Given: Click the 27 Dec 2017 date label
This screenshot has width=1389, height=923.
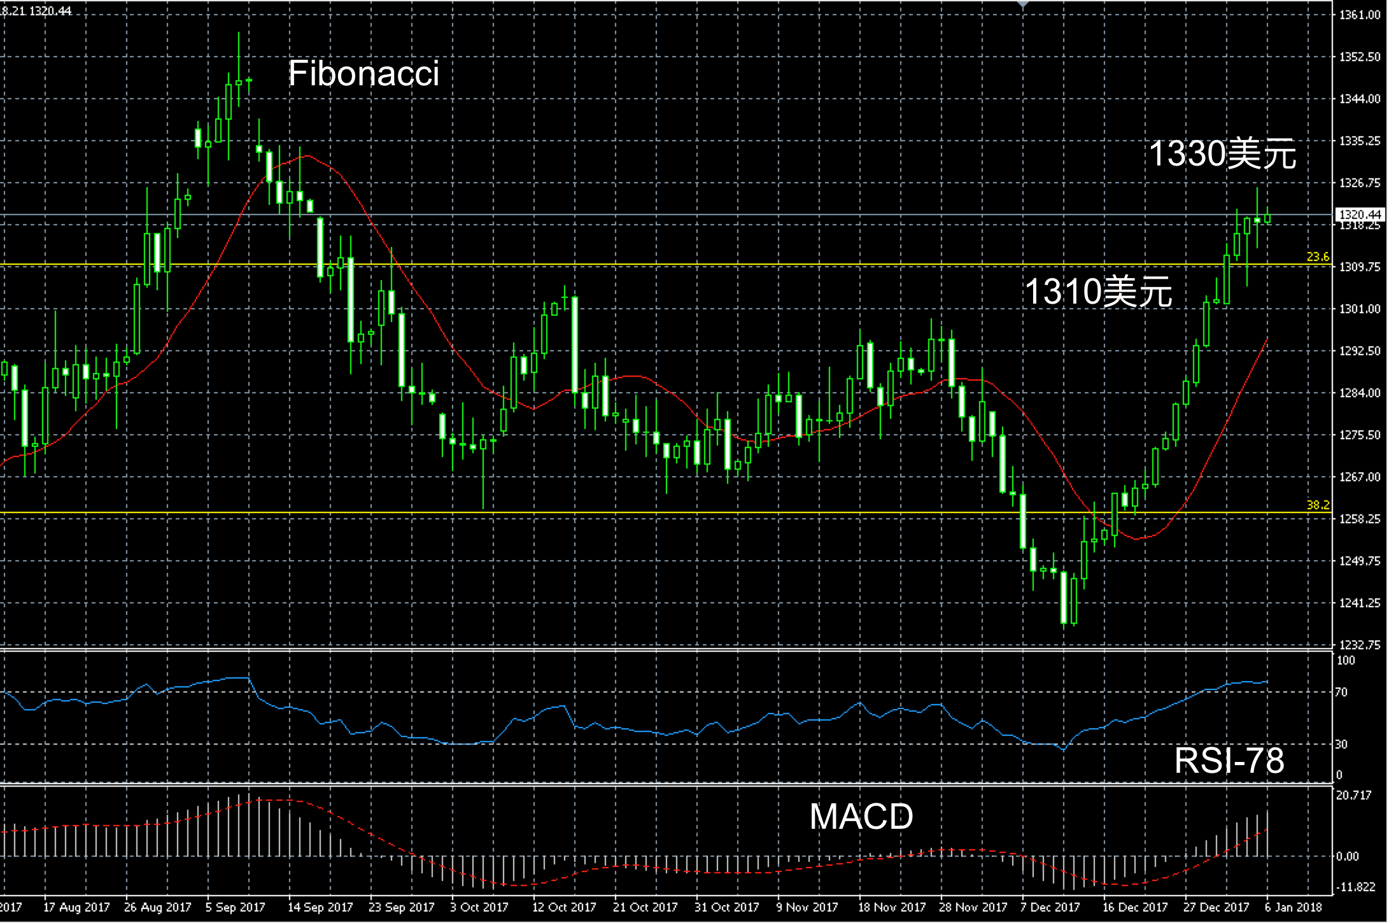Looking at the screenshot, I should pos(1216,907).
